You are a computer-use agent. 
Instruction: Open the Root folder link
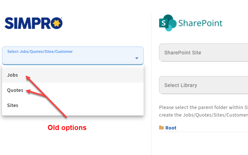171,128
